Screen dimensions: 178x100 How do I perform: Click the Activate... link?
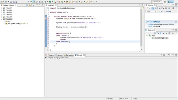click(x=169, y=11)
